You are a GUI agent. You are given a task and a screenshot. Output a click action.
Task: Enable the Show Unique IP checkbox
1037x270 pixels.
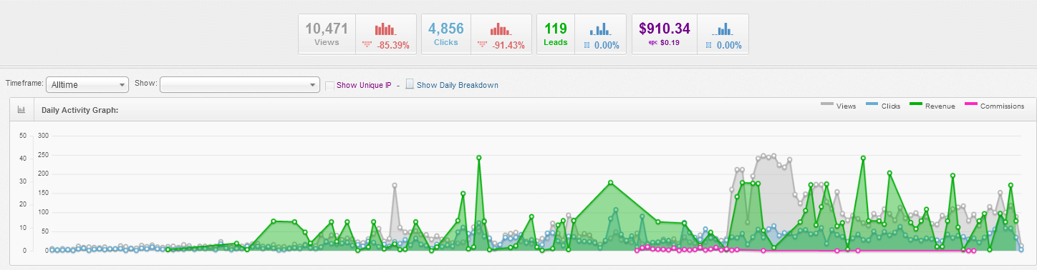[x=329, y=86]
